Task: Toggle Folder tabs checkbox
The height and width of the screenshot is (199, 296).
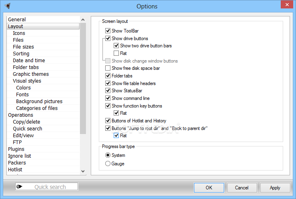Action: coord(108,76)
